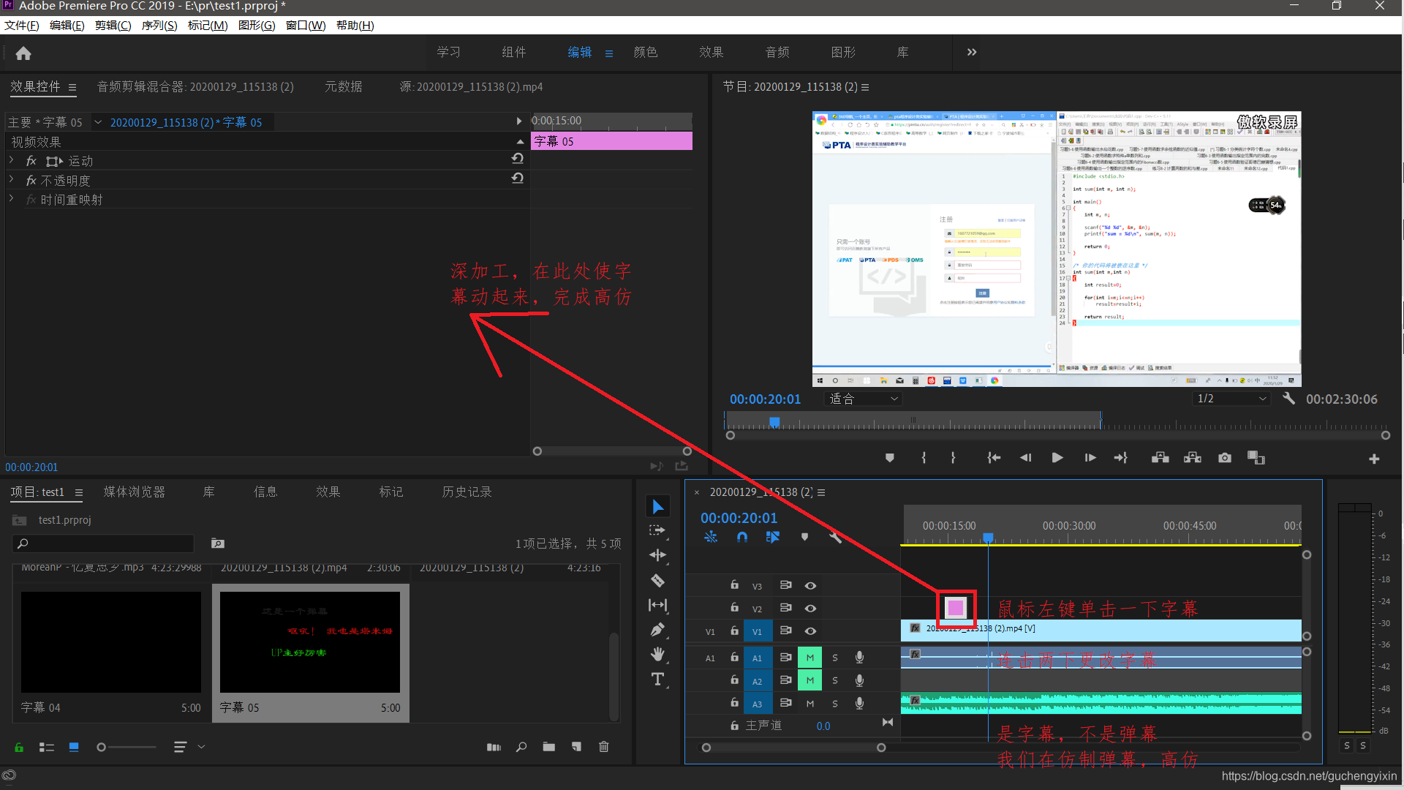
Task: Toggle V3 track output eye
Action: pyautogui.click(x=810, y=586)
